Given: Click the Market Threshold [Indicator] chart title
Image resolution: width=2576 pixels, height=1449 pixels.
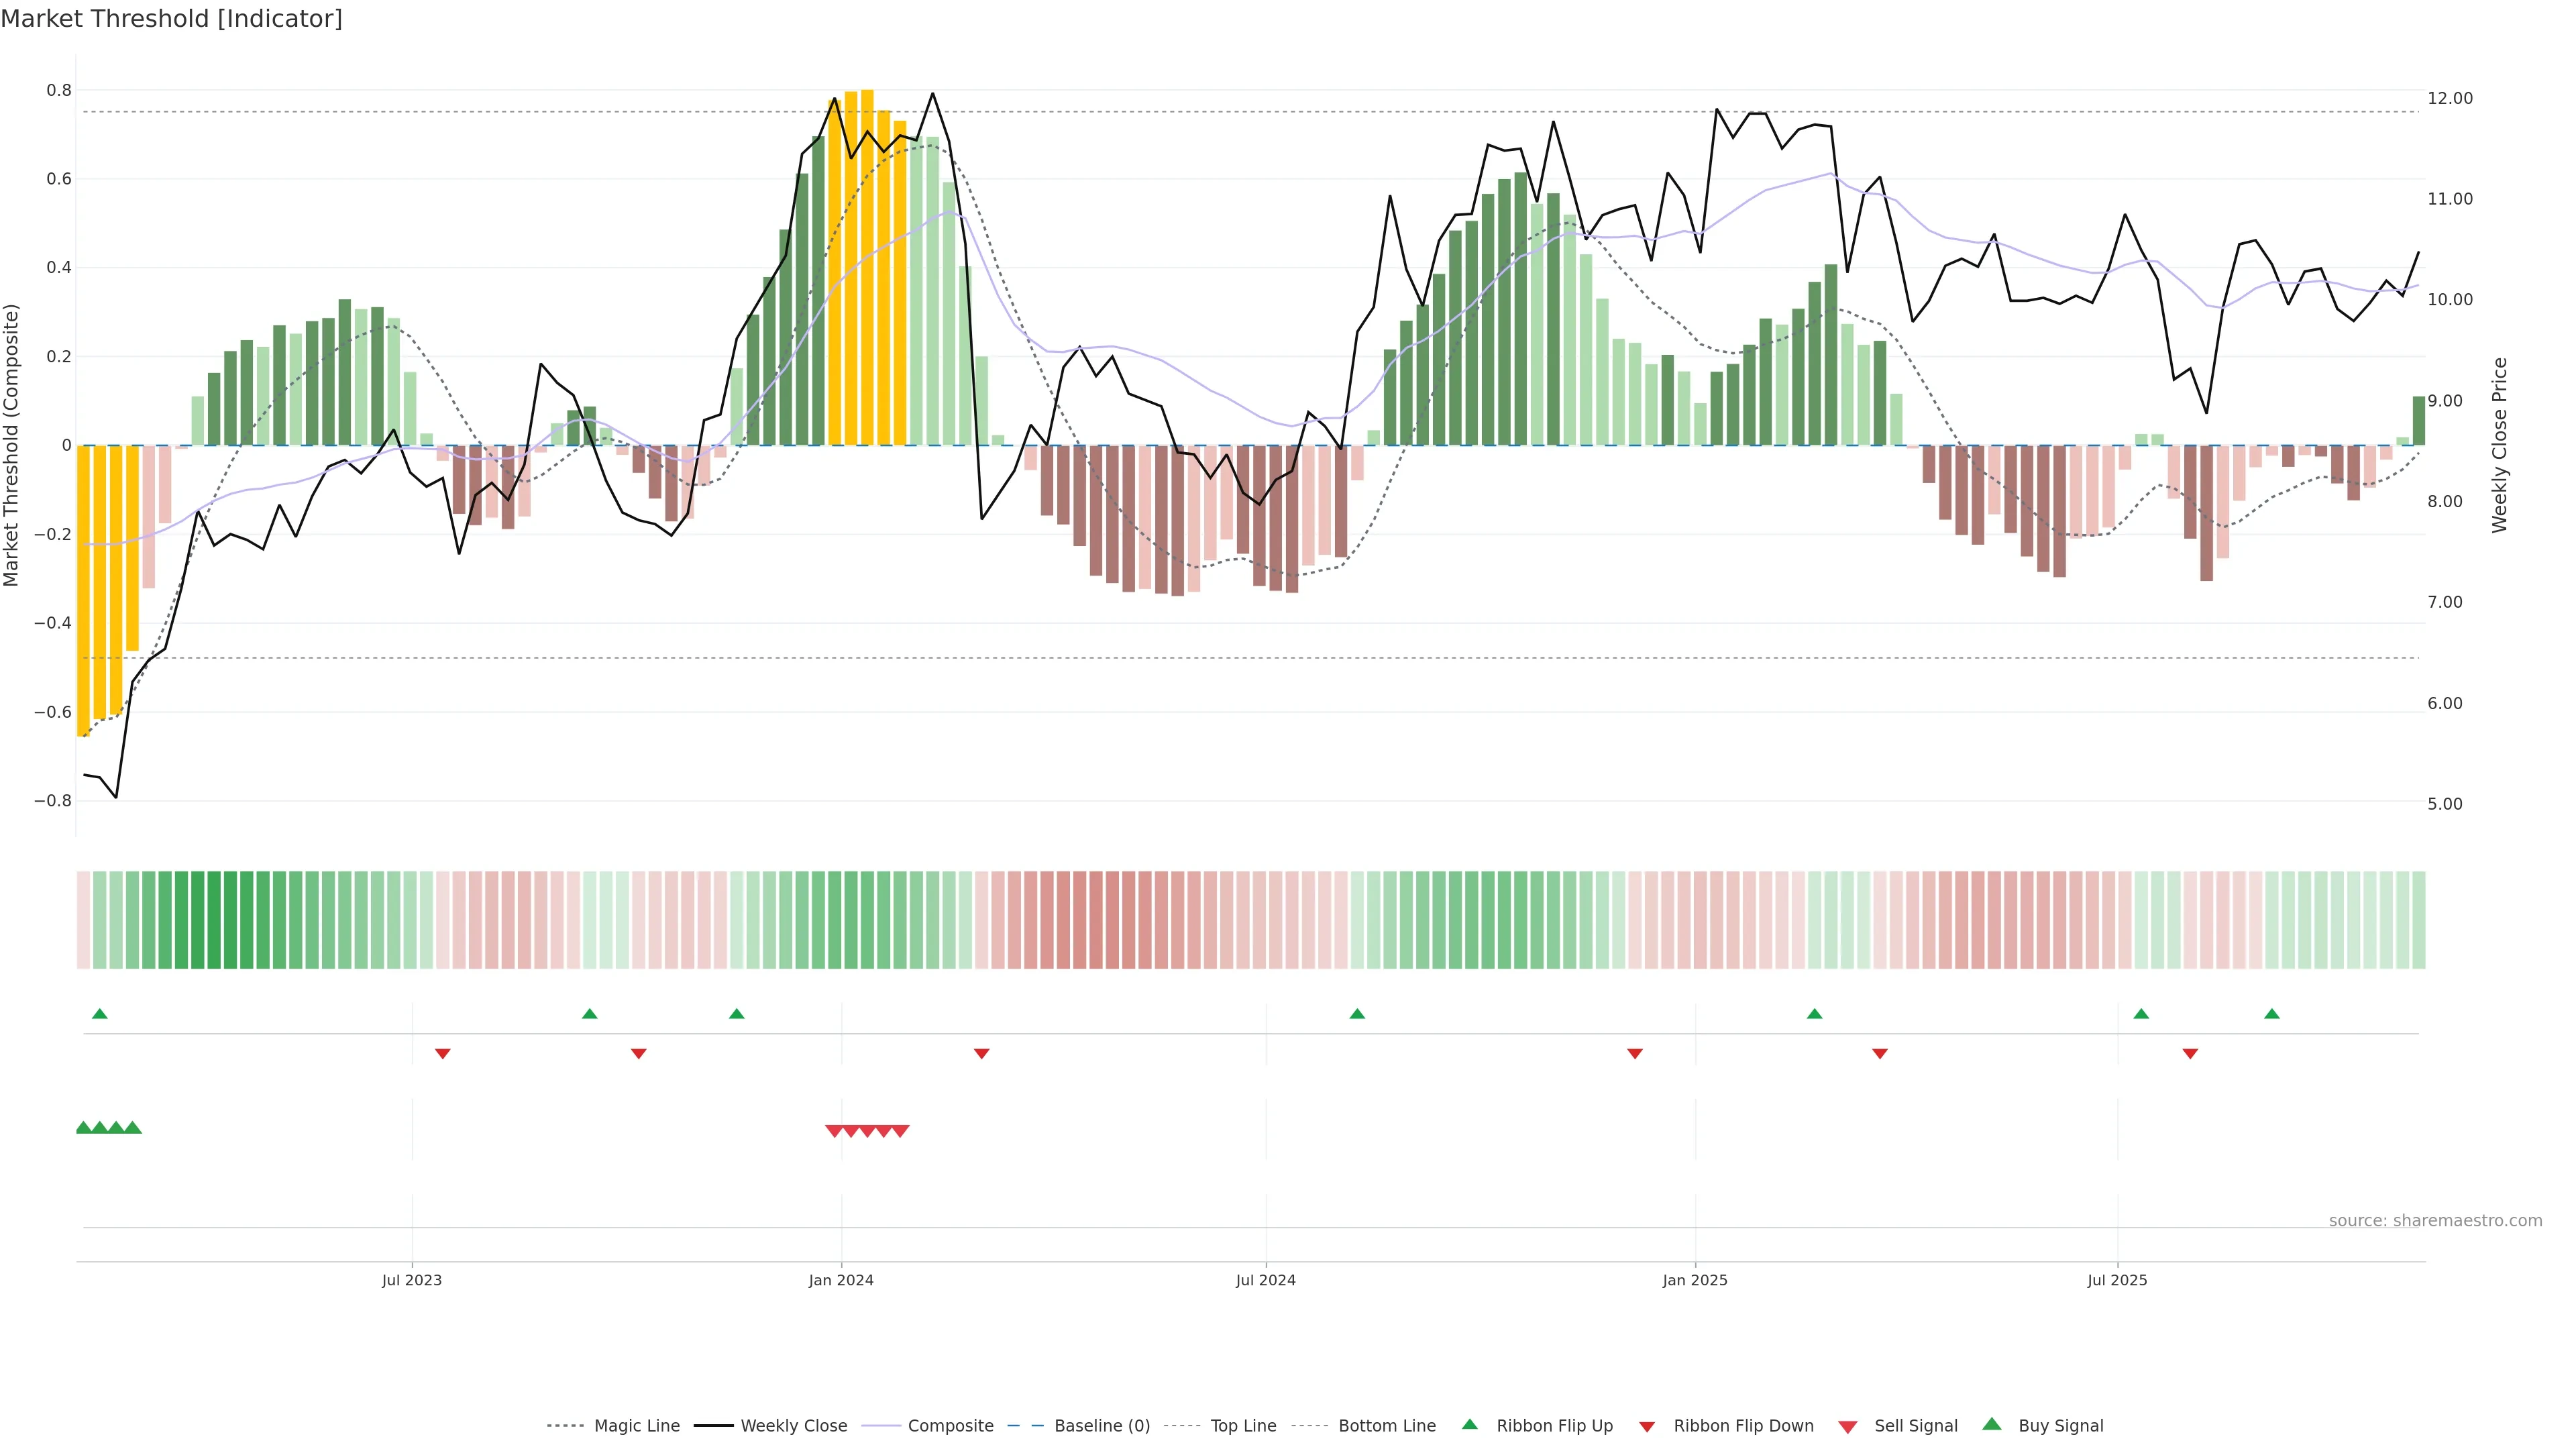Looking at the screenshot, I should click(171, 18).
